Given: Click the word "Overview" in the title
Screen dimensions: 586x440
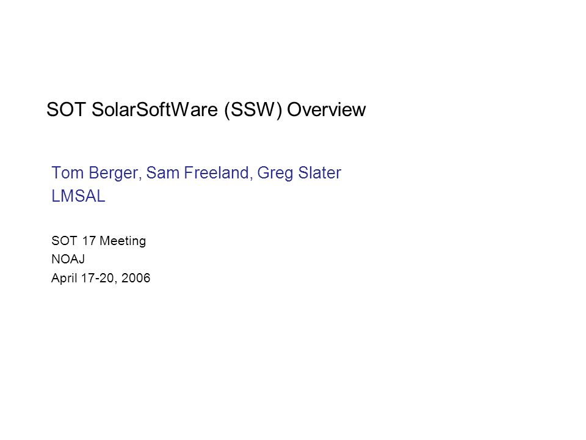Looking at the screenshot, I should [x=326, y=109].
